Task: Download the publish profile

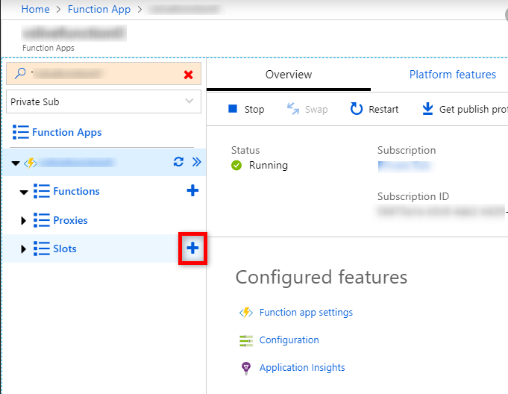Action: pyautogui.click(x=464, y=109)
